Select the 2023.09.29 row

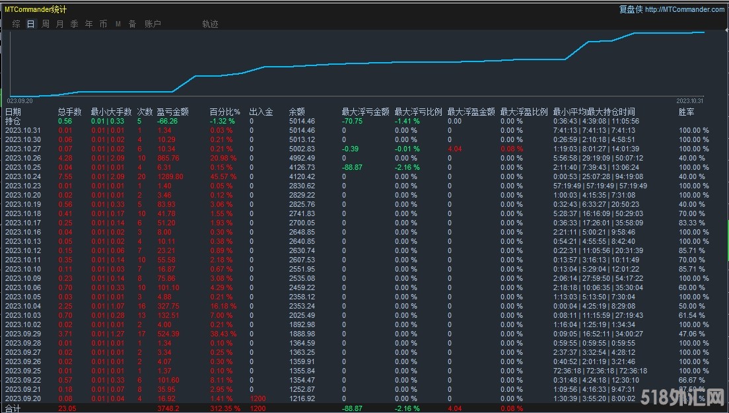tap(23, 334)
